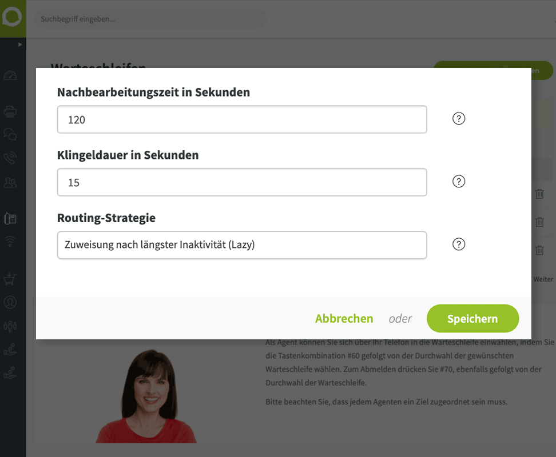This screenshot has height=457, width=556.
Task: Expand the sidebar with the small arrow
Action: pos(21,44)
